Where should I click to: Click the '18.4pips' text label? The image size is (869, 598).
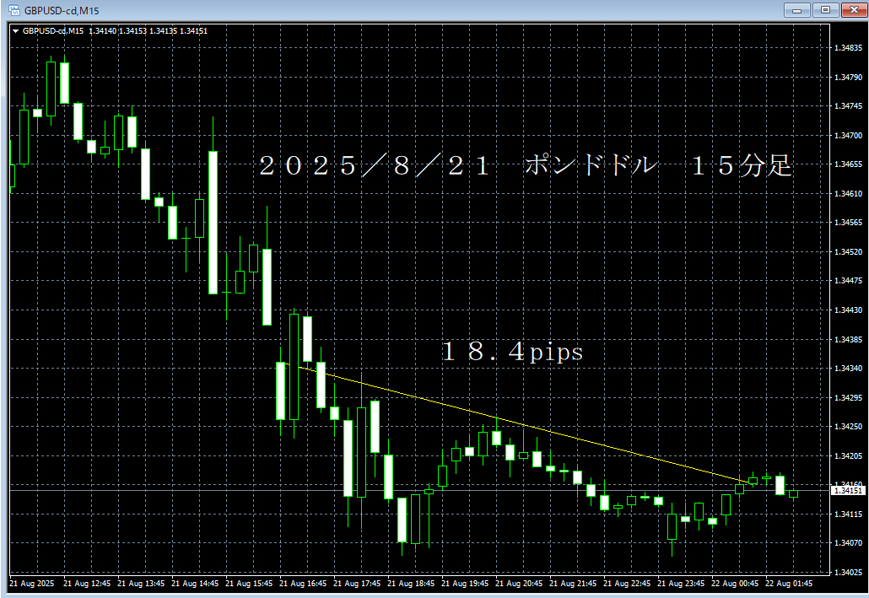[512, 352]
